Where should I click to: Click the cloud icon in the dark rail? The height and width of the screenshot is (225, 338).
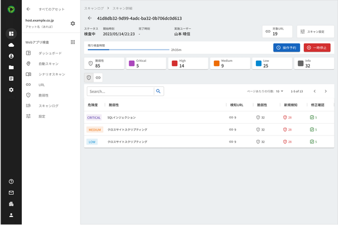11,45
